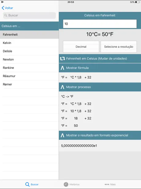Tap the Voltar back chevron icon

(3, 8)
